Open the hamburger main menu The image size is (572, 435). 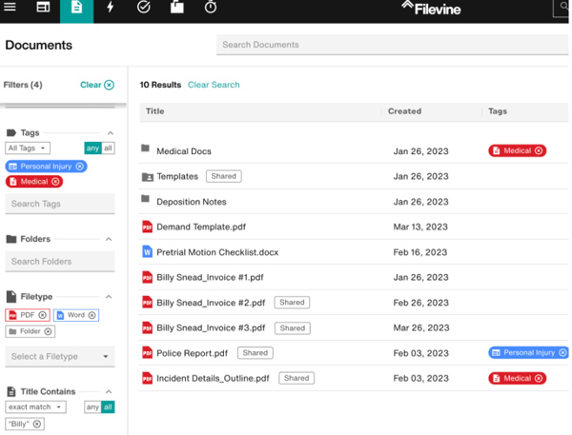coord(10,7)
